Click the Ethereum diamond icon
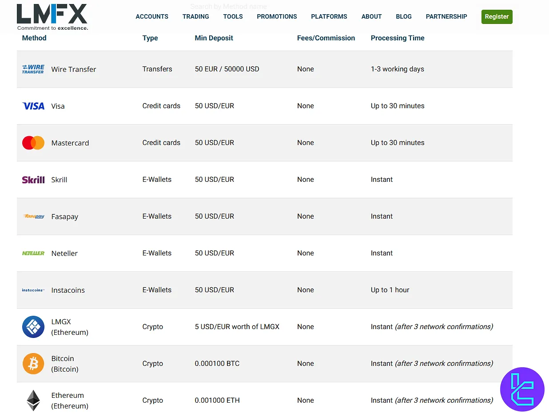The height and width of the screenshot is (416, 549). point(33,400)
